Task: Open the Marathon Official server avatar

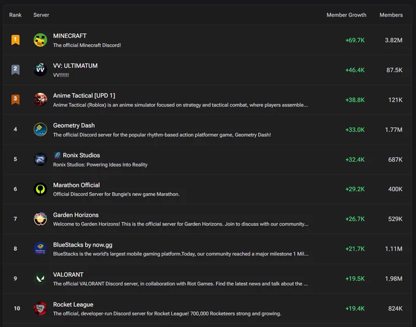Action: 40,189
